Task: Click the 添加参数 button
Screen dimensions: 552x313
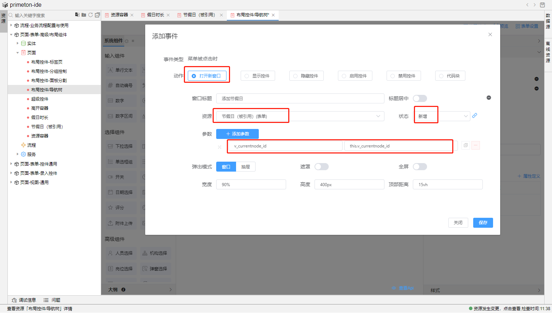Action: (x=237, y=134)
